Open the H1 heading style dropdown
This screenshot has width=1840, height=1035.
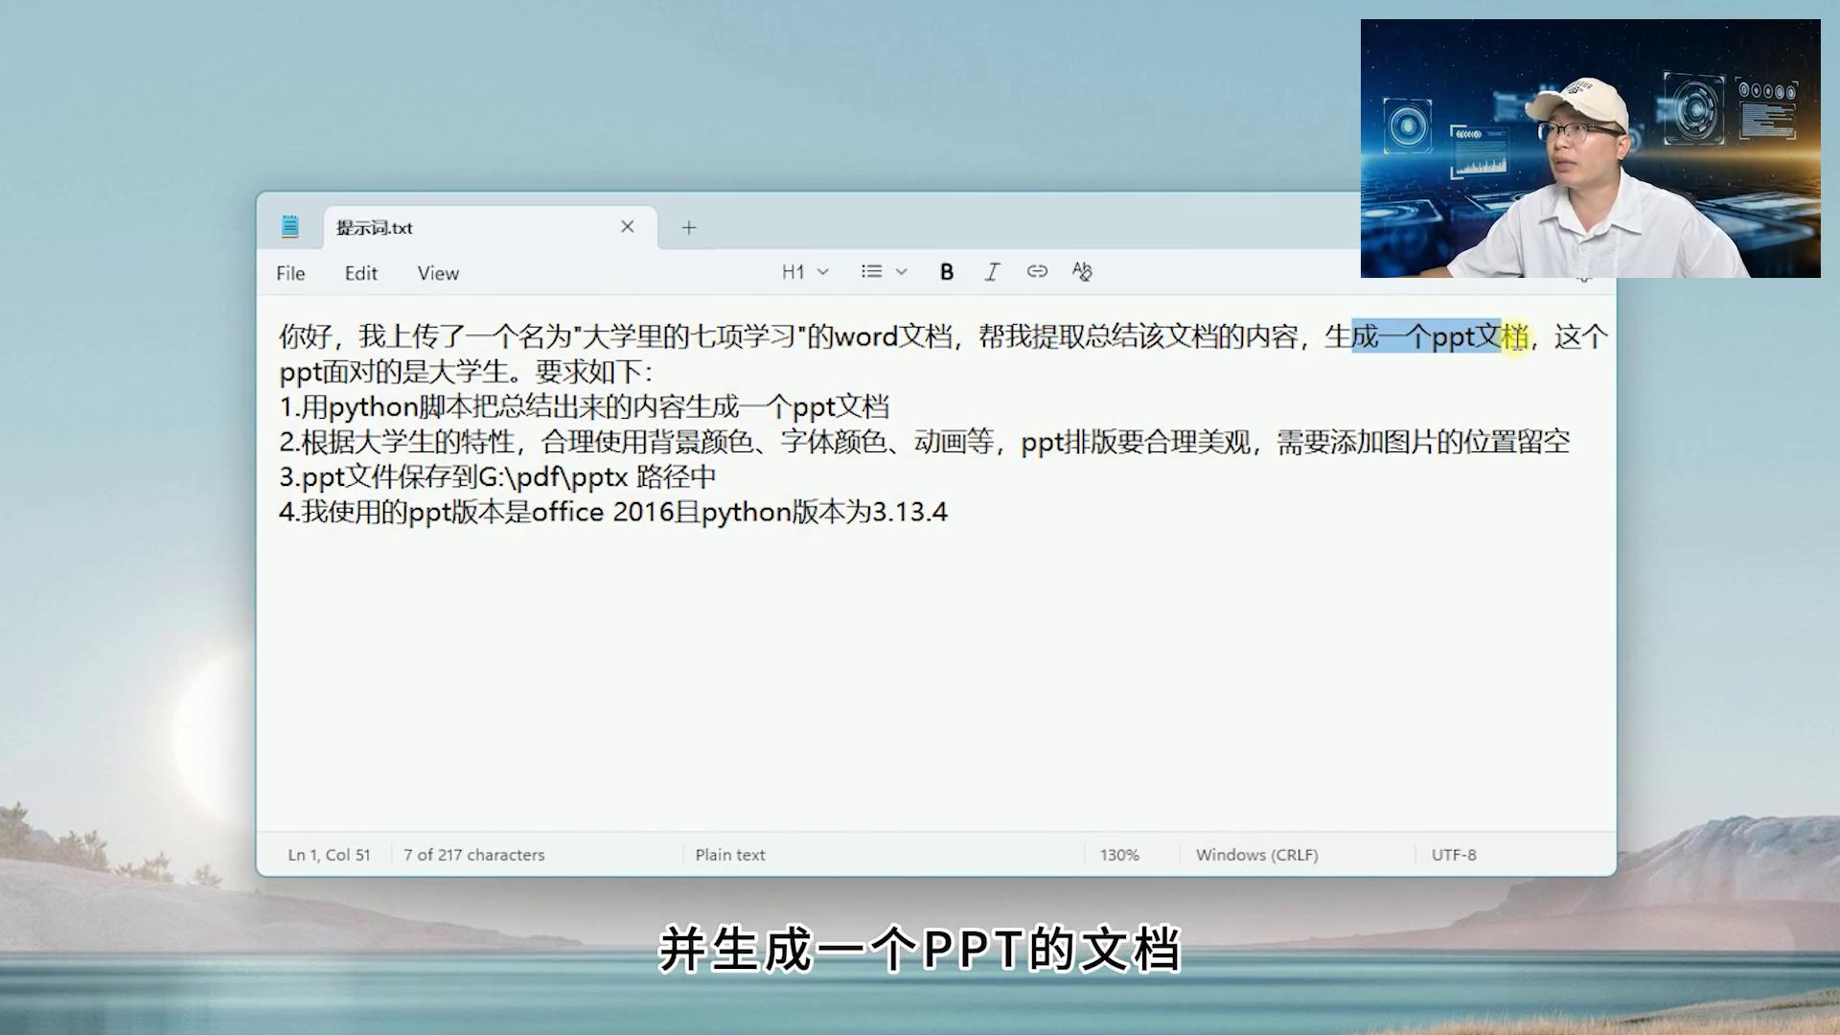tap(803, 271)
